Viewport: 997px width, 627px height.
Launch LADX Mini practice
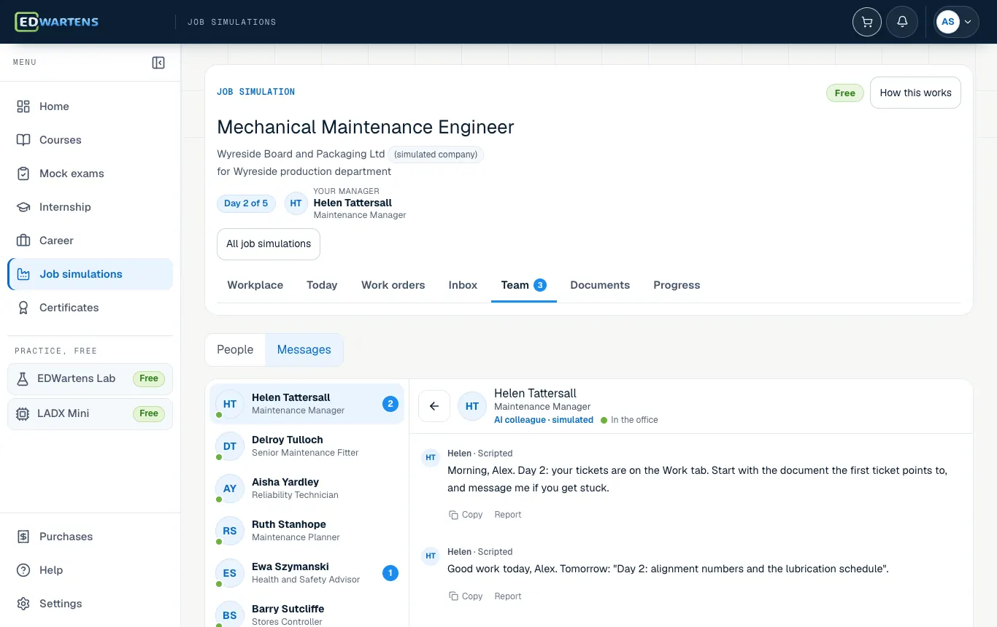pos(91,413)
